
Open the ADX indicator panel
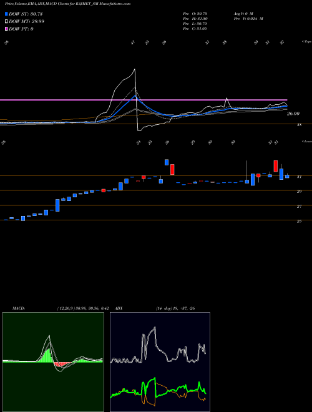pyautogui.click(x=160, y=362)
